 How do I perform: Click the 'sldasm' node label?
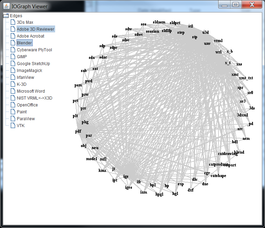point(159,22)
